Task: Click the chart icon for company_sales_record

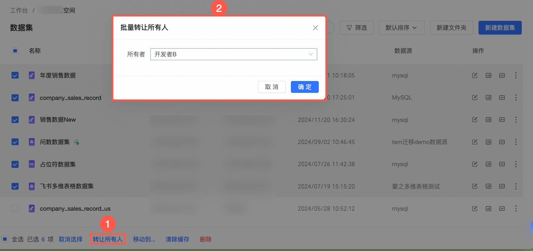Action: coord(502,98)
